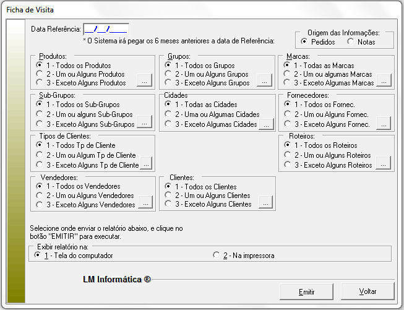404x310 pixels.
Task: Select Pedidos as information origin
Action: [304, 41]
